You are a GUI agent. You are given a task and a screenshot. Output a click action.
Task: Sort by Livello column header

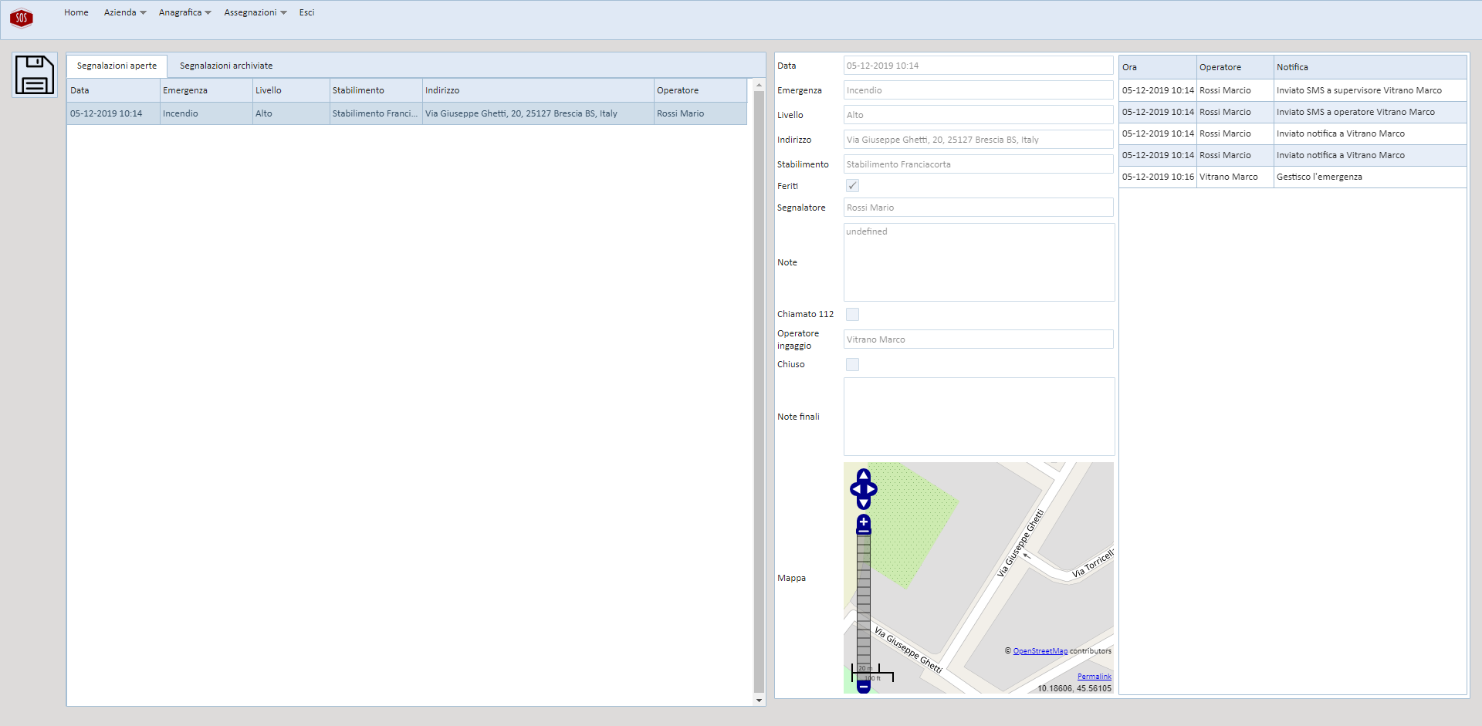pos(291,90)
